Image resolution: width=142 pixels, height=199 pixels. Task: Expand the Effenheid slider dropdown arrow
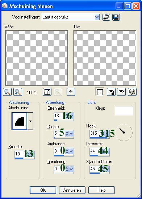[x=71, y=116]
